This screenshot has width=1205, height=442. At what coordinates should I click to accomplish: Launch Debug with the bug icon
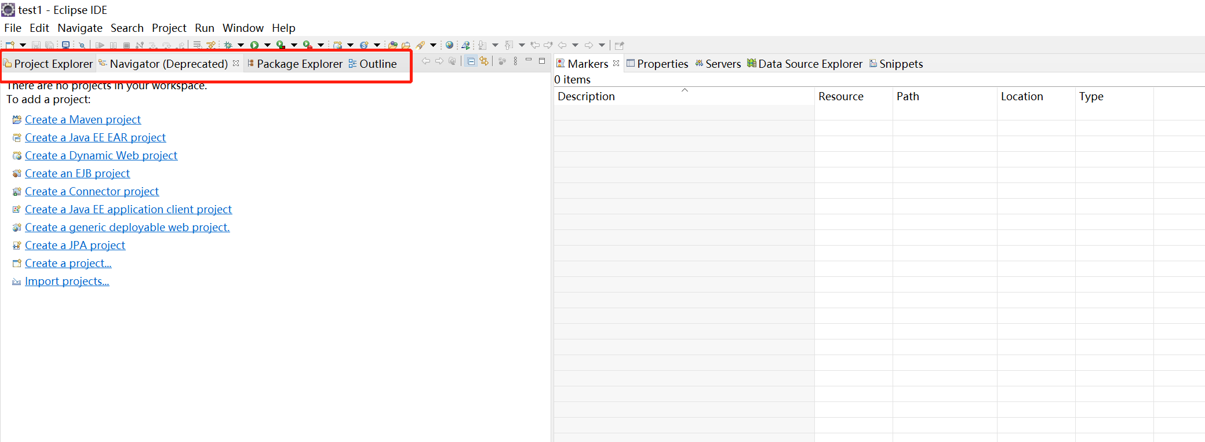coord(228,45)
